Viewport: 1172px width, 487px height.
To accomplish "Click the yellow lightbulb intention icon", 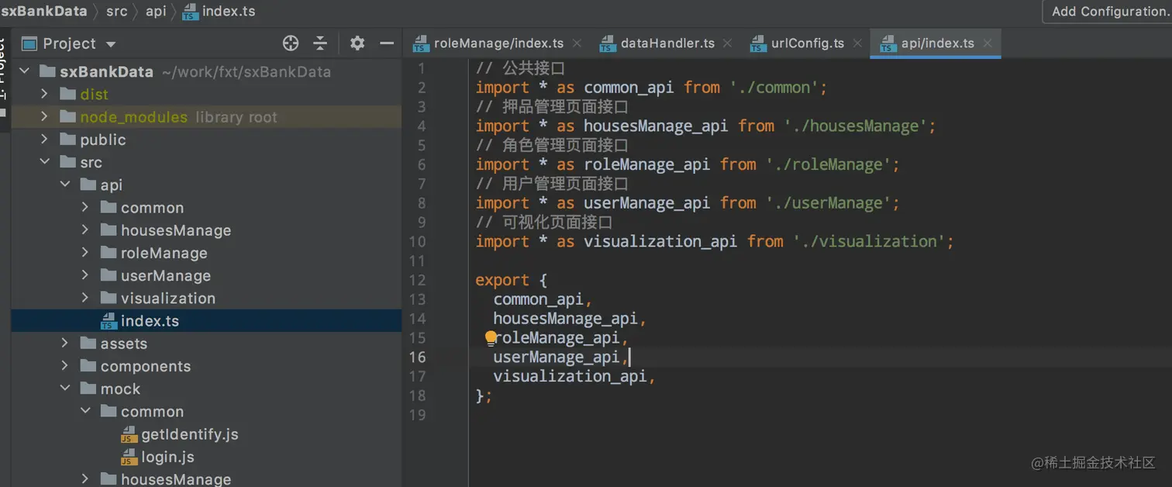I will 491,338.
